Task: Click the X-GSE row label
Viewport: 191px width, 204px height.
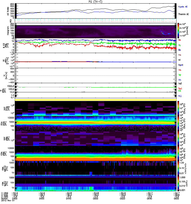Action: click(x=5, y=193)
